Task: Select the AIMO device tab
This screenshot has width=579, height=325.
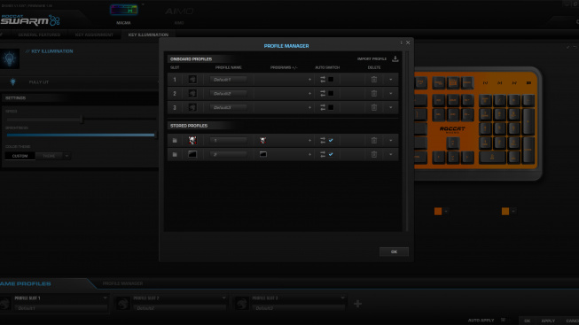Action: click(179, 15)
